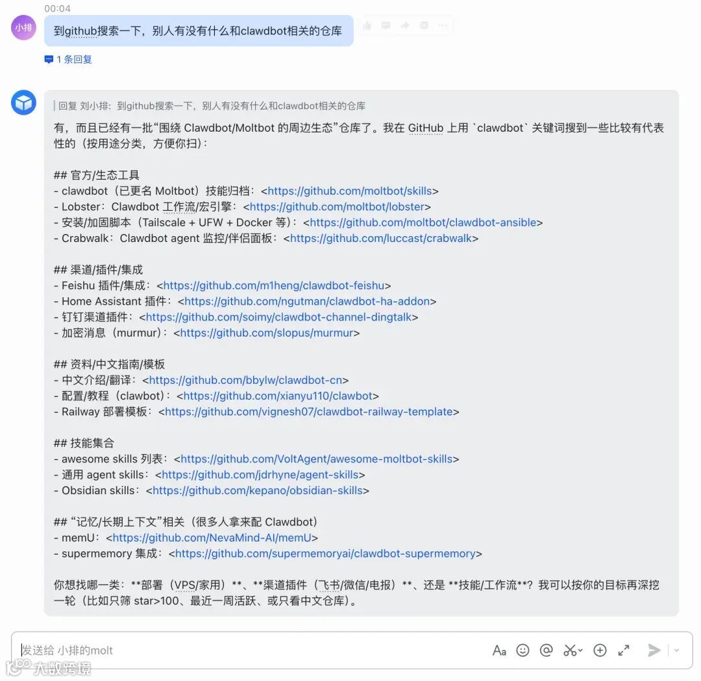Open the moltbot/skills GitHub link

click(350, 191)
